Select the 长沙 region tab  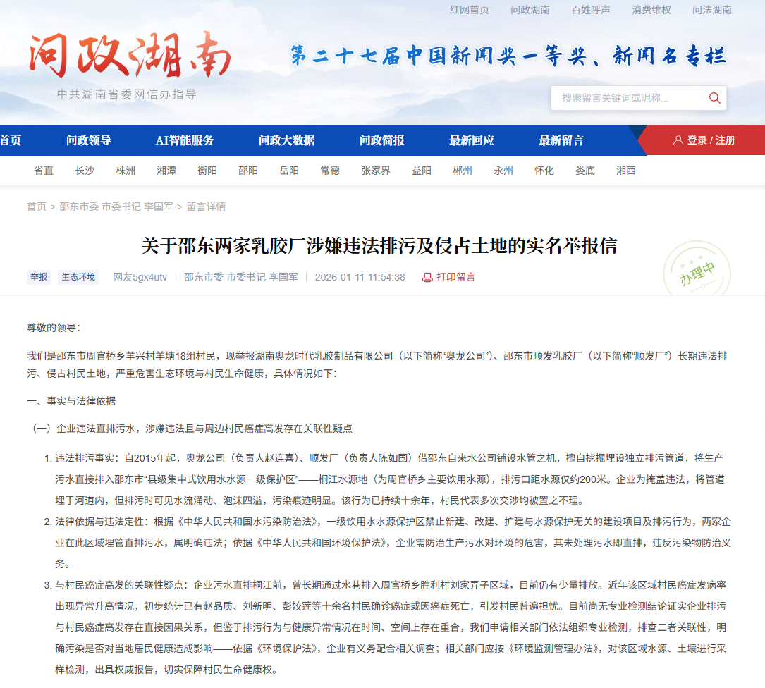pos(85,171)
